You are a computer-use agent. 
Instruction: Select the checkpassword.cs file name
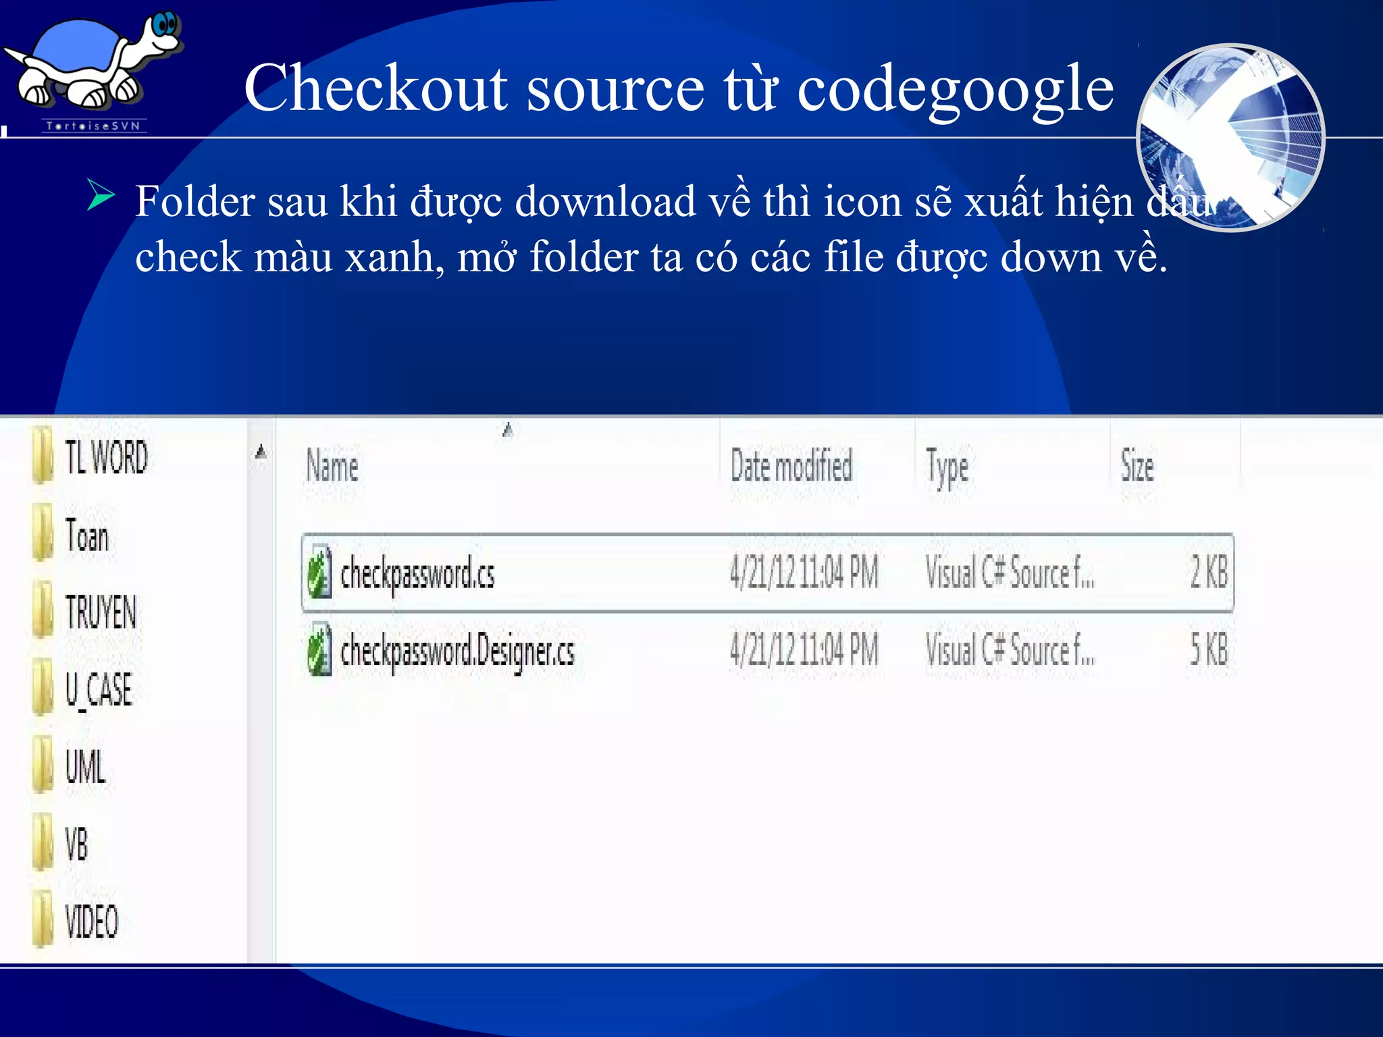(x=417, y=575)
